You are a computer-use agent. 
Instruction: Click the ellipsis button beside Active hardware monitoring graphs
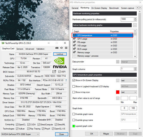tap(135, 25)
